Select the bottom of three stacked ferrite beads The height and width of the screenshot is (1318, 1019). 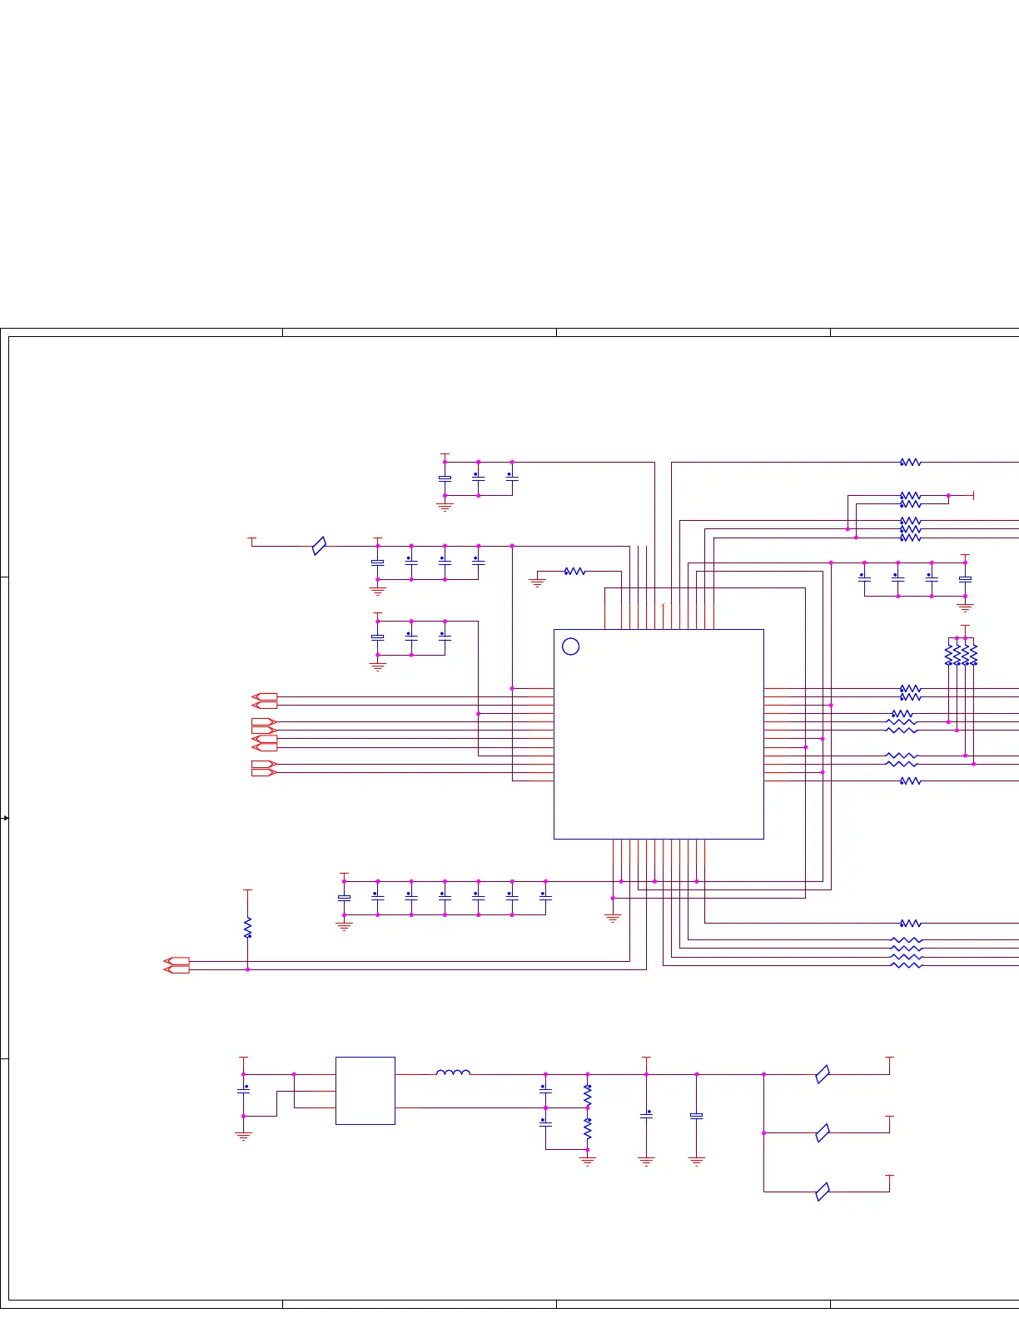tap(823, 1192)
